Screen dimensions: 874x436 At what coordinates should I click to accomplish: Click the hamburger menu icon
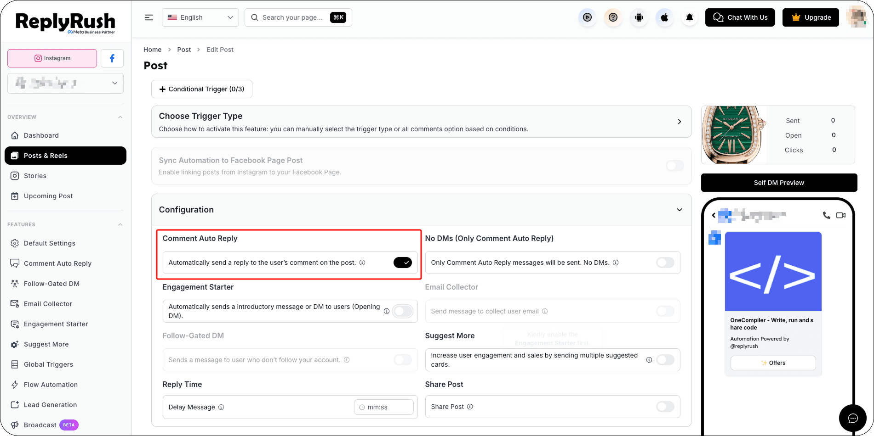[149, 17]
